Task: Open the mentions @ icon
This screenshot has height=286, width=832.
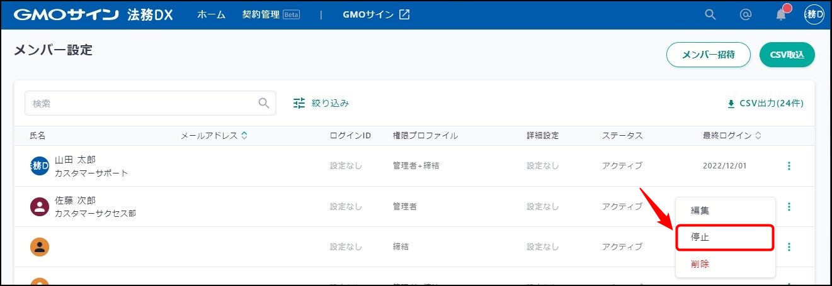Action: [x=746, y=14]
